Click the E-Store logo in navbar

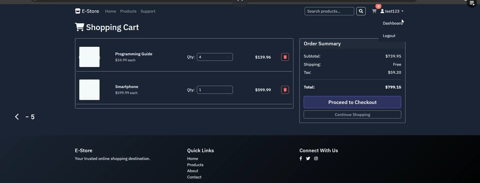(x=87, y=11)
